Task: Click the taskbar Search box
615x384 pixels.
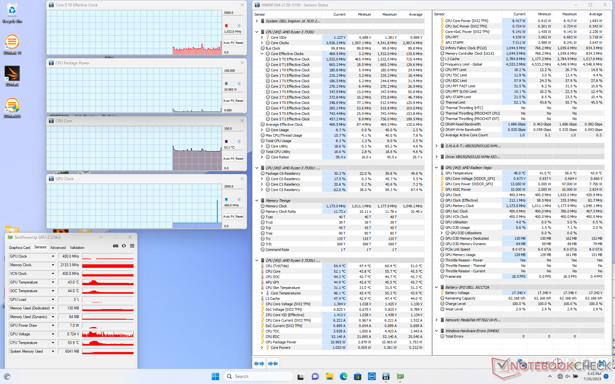Action: coord(258,376)
